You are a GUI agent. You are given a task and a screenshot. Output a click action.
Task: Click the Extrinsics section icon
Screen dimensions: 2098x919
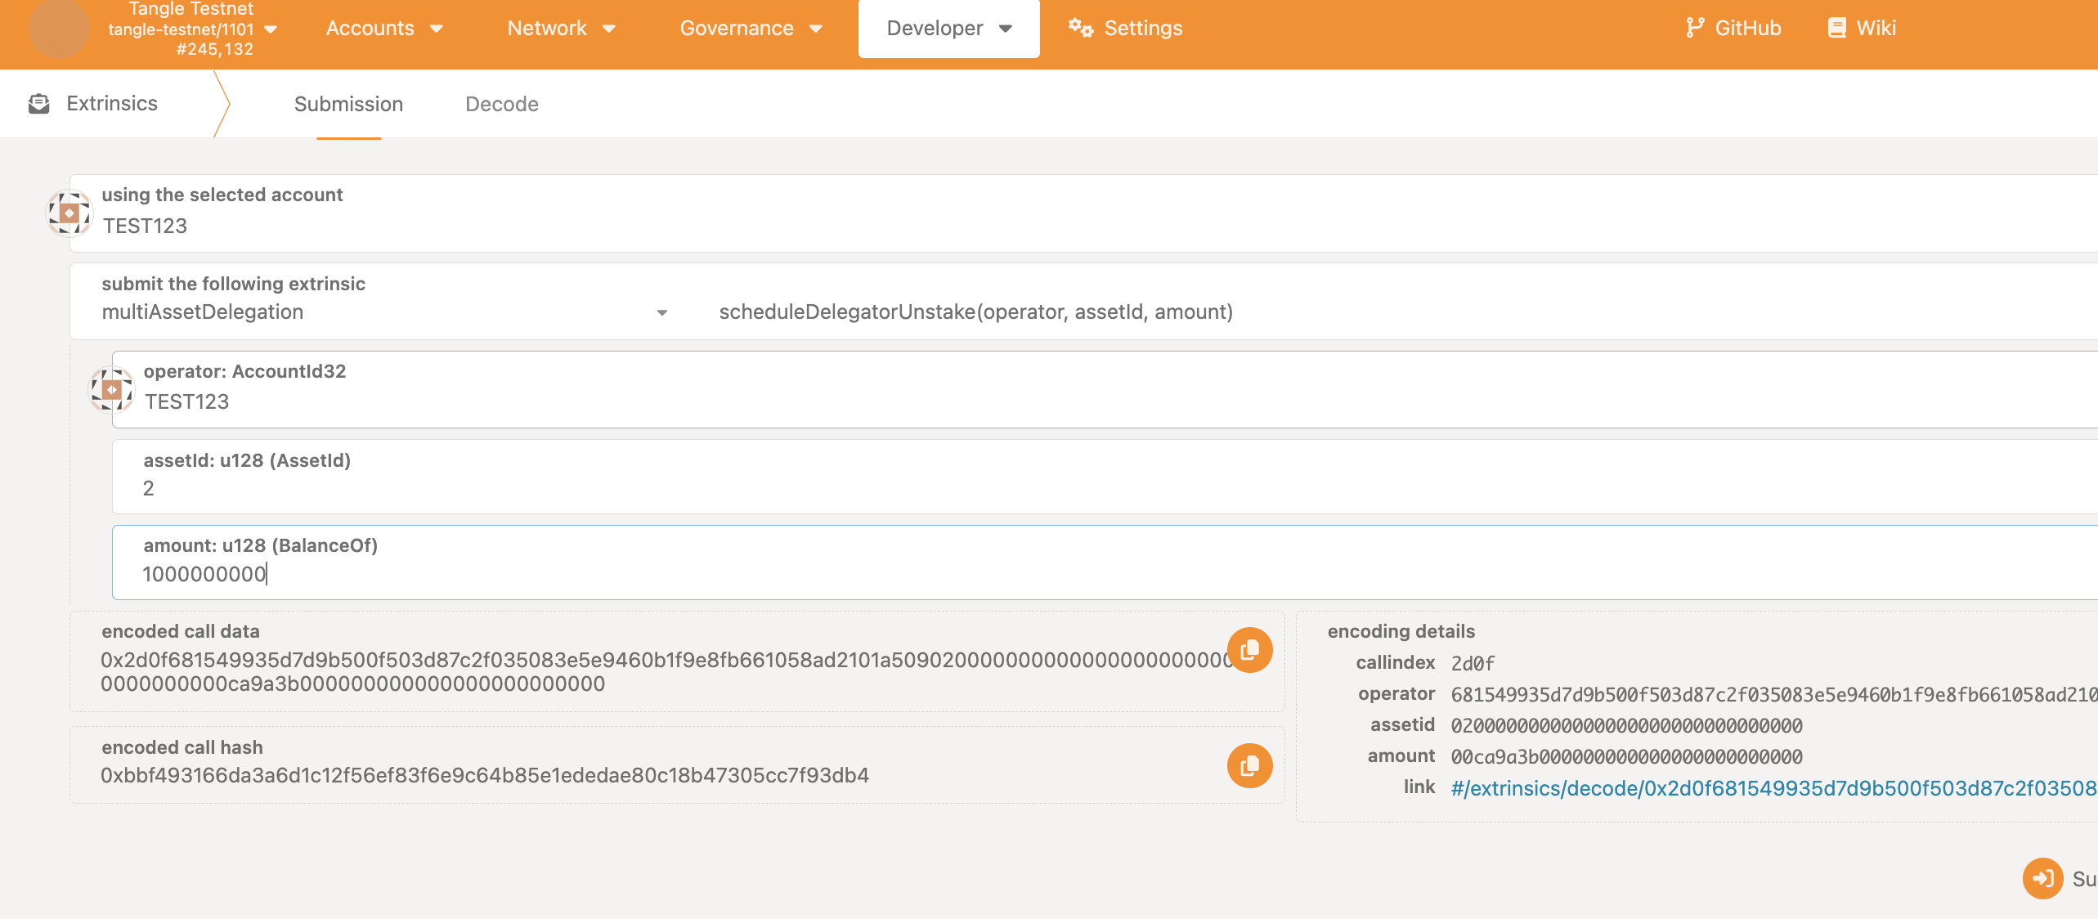coord(39,103)
